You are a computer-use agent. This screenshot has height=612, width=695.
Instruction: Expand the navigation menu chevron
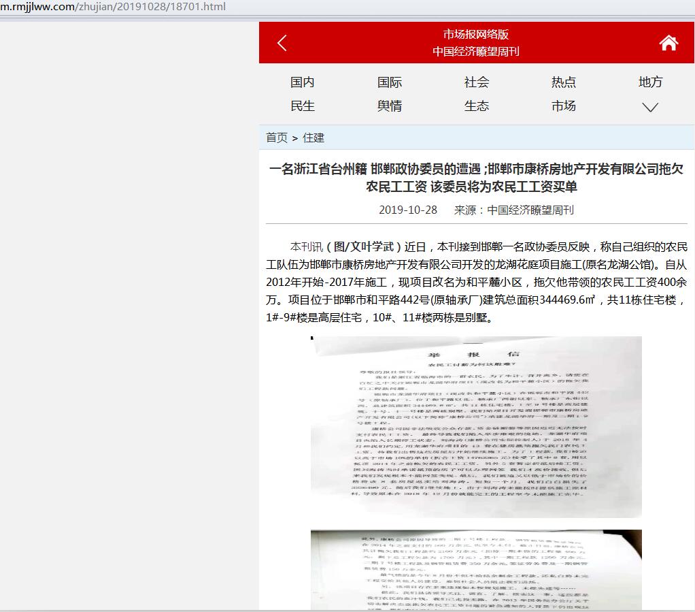[x=650, y=107]
